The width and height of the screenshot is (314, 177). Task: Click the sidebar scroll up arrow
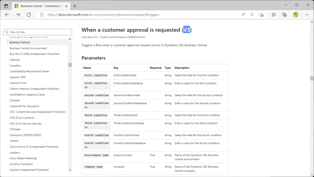point(70,39)
